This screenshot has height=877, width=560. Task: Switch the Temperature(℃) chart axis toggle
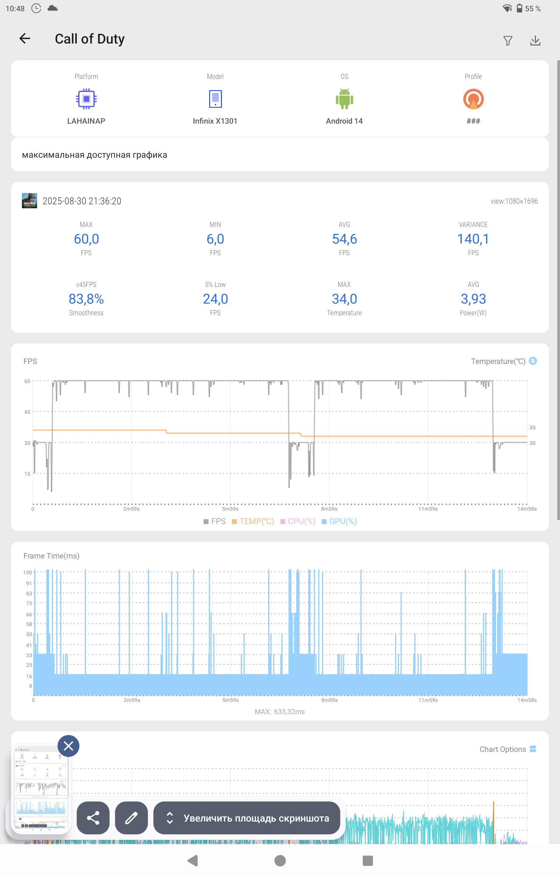click(533, 361)
